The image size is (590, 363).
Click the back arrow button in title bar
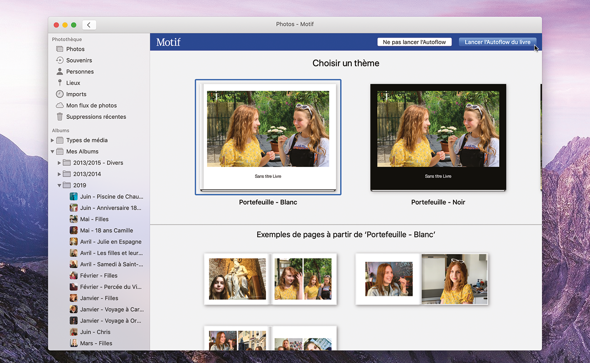[89, 25]
